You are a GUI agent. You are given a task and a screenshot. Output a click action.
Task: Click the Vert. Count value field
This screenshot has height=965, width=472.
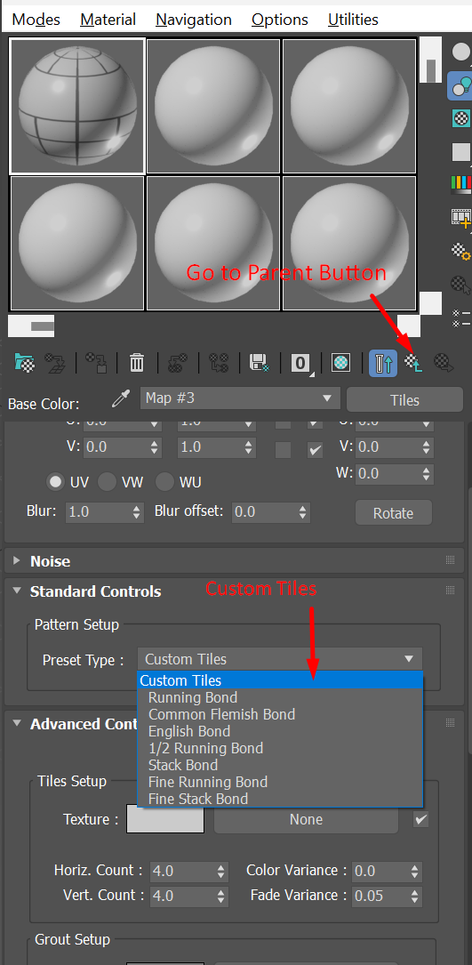click(x=183, y=896)
